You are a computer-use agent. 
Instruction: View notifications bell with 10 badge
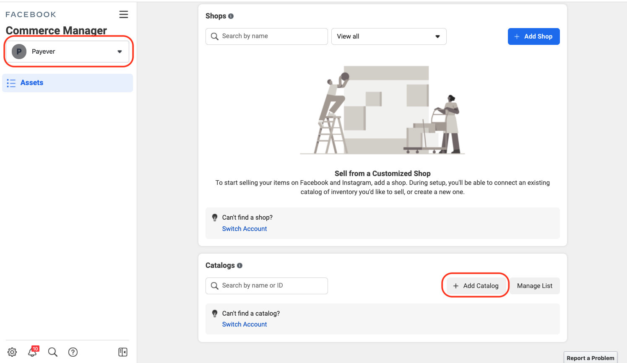pos(33,352)
